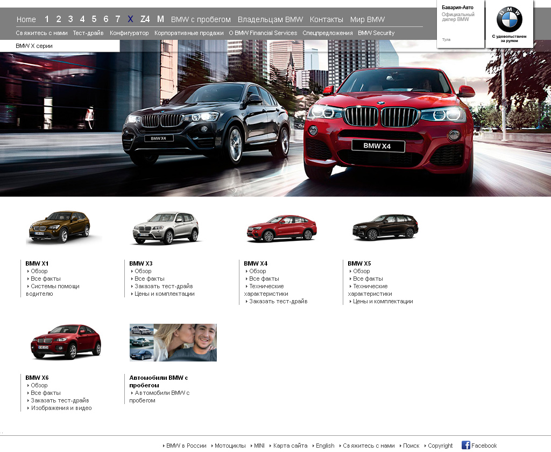
Task: Open the Z4 menu item
Action: pyautogui.click(x=145, y=19)
